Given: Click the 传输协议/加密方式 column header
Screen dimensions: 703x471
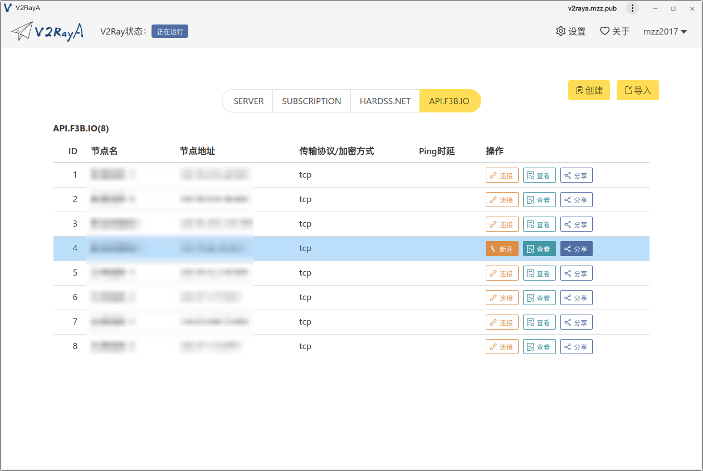Looking at the screenshot, I should 336,151.
